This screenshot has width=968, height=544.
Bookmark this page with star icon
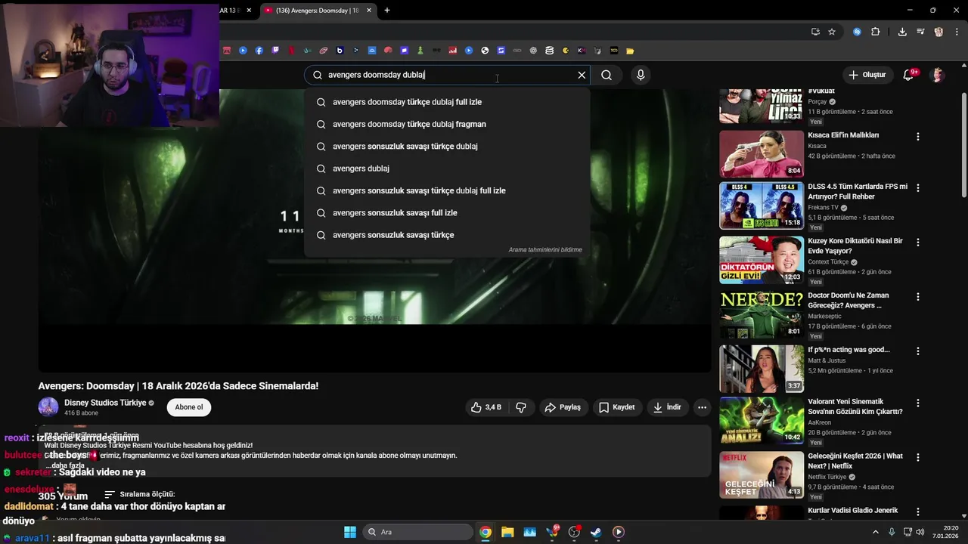point(832,32)
